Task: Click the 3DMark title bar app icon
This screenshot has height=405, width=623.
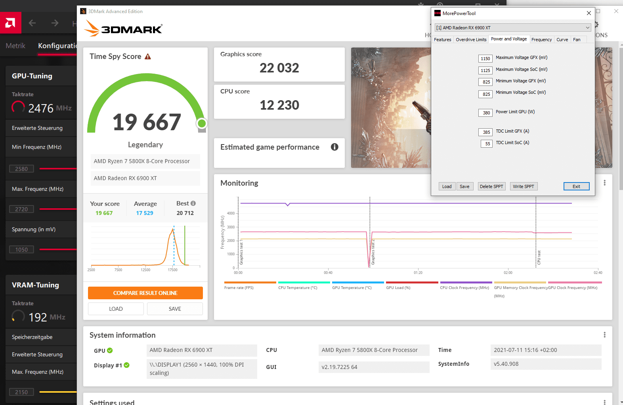Action: [x=83, y=11]
